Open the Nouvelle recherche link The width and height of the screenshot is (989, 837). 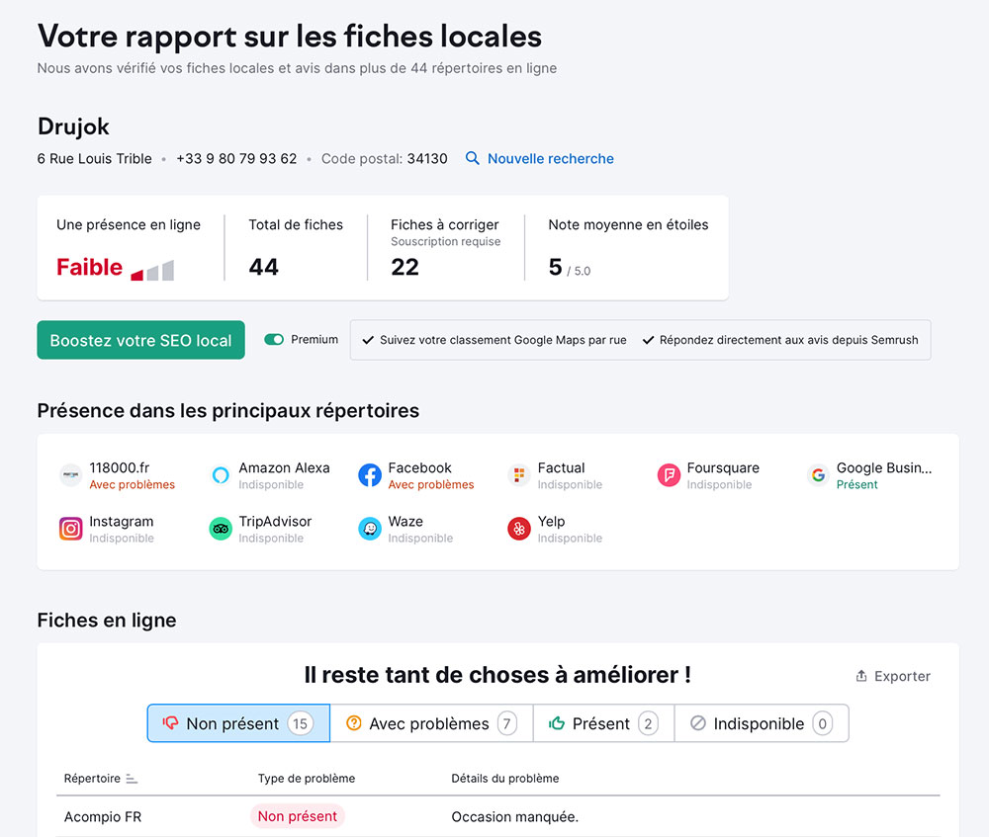coord(550,158)
